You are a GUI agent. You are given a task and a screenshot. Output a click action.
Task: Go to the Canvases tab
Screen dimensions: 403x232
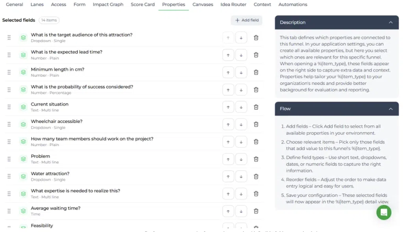coord(203,4)
